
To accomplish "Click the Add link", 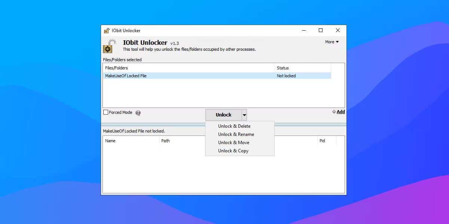I will point(340,112).
